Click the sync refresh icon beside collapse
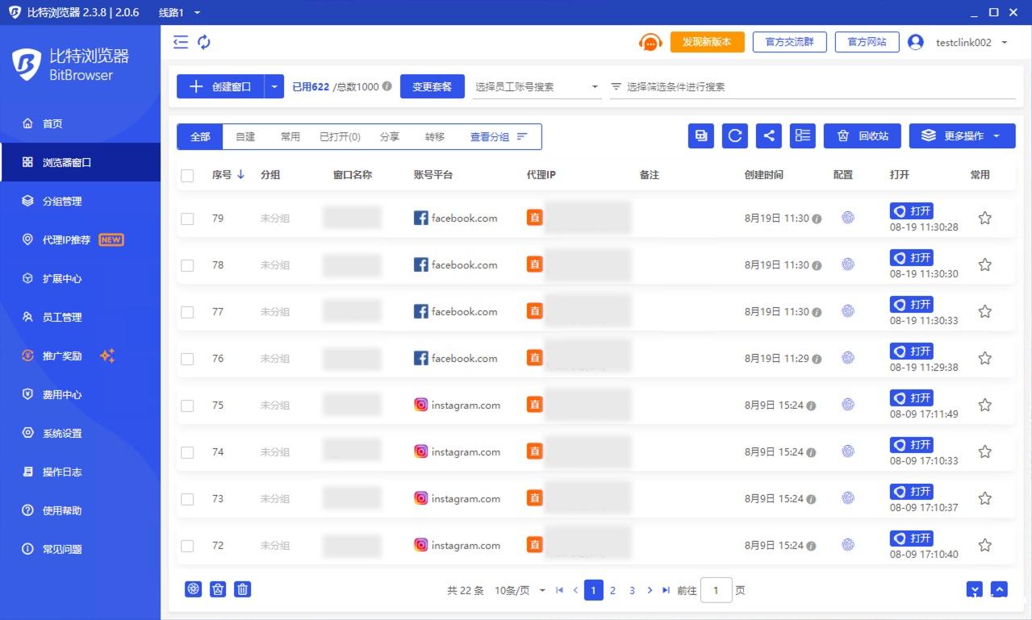Screen dimensions: 1032x620 pyautogui.click(x=204, y=42)
